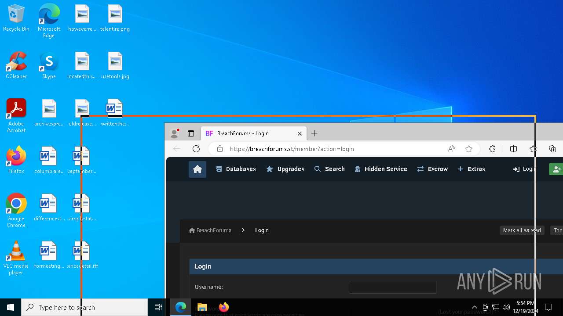Open Adobe Acrobat desktop shortcut
The image size is (563, 316).
16,116
